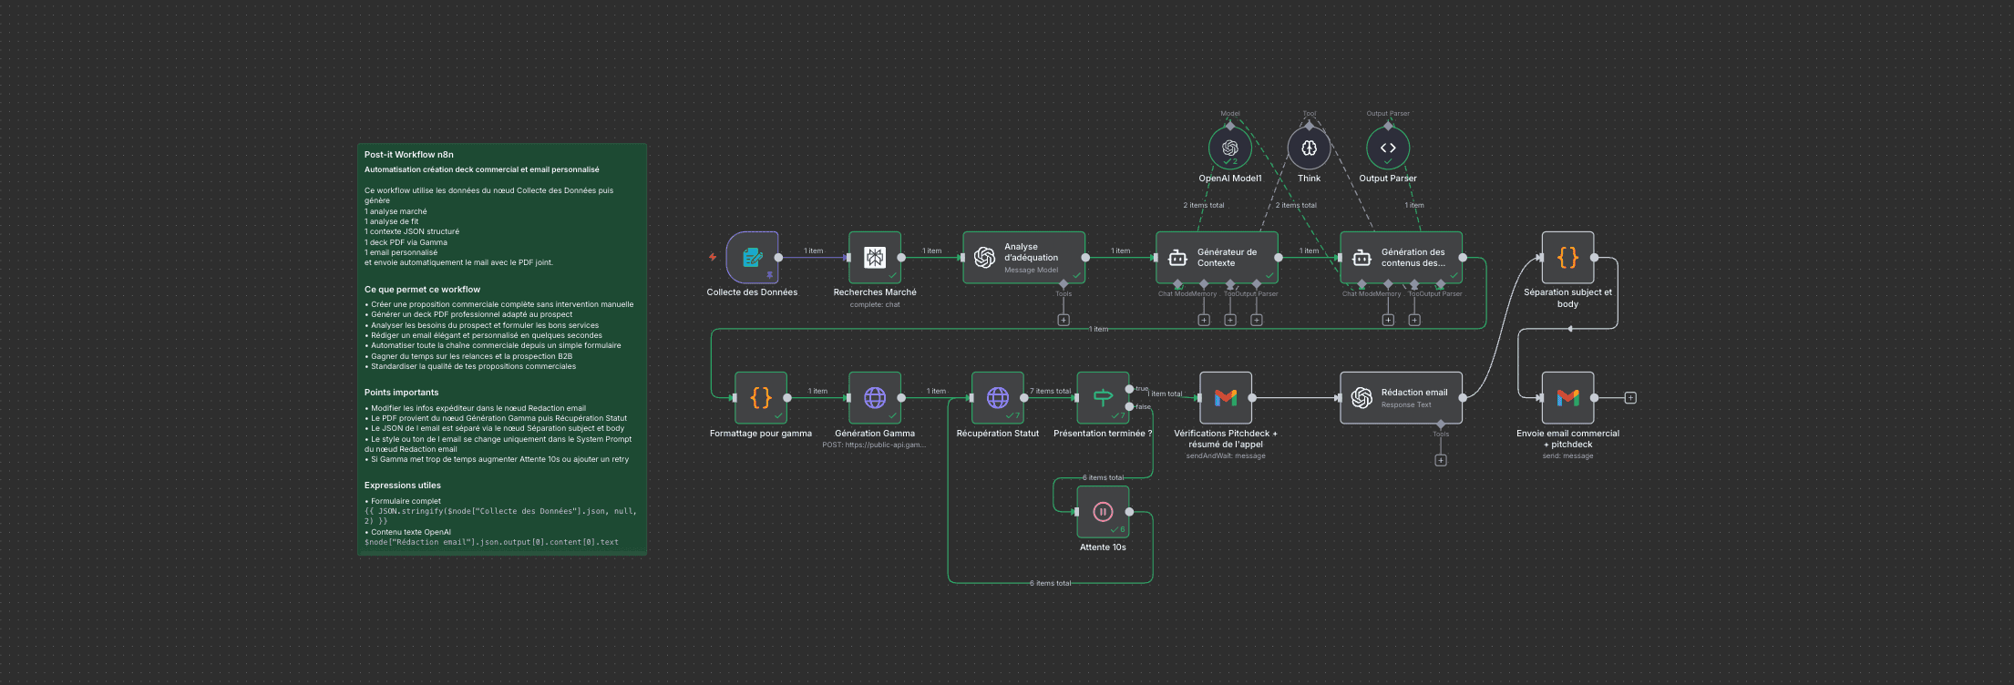2014x685 pixels.
Task: Click the Présentation terminée ? If node
Action: [x=1103, y=398]
